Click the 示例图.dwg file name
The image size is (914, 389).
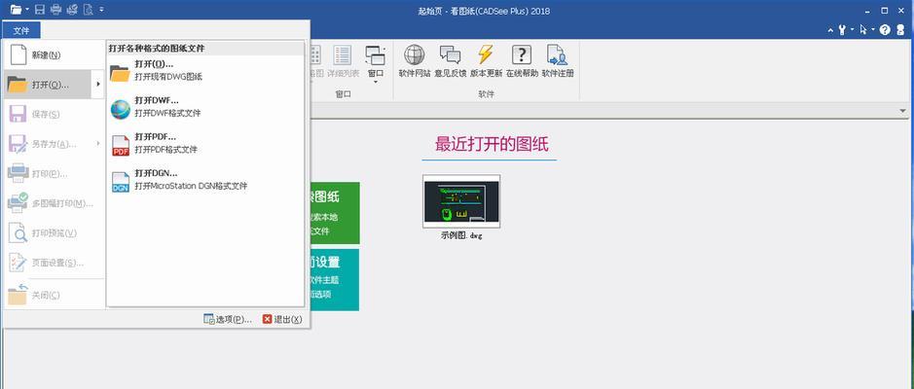pyautogui.click(x=461, y=236)
